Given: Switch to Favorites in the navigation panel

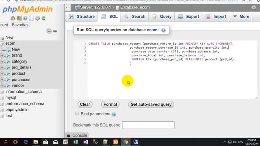Looking at the screenshot, I should click(20, 25).
